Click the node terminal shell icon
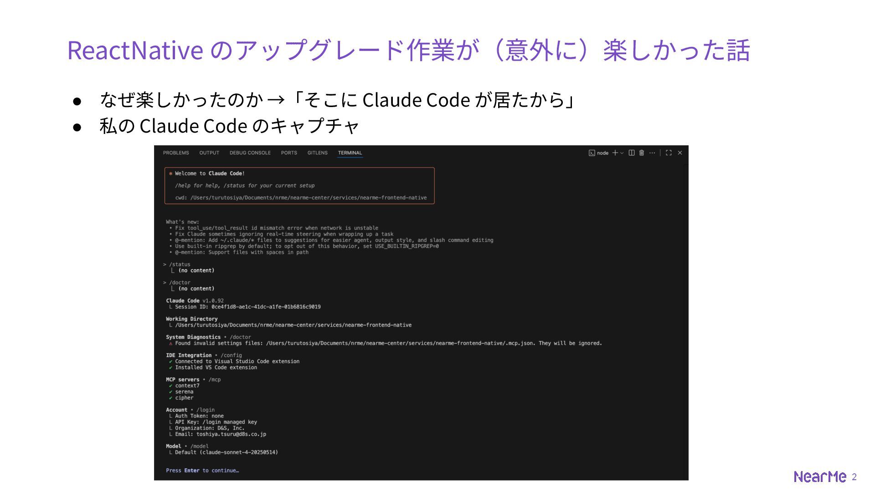The width and height of the screenshot is (875, 492). [592, 153]
